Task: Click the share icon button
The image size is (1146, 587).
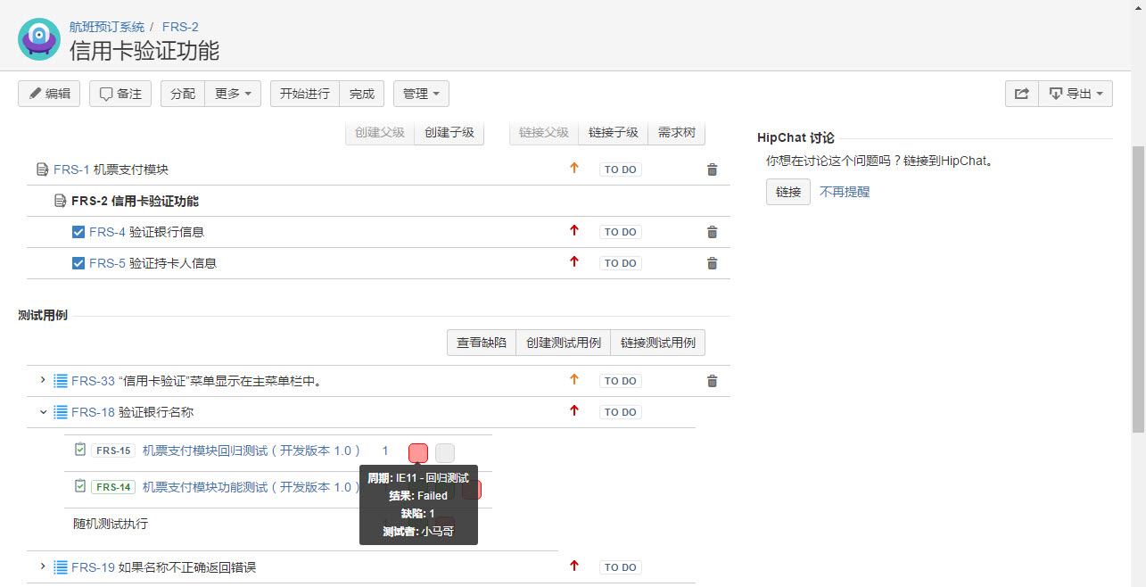Action: (x=1022, y=94)
